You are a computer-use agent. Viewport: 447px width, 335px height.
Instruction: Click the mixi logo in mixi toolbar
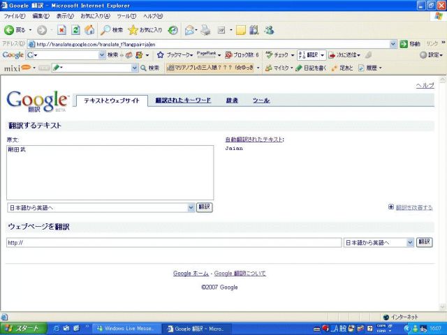click(17, 68)
